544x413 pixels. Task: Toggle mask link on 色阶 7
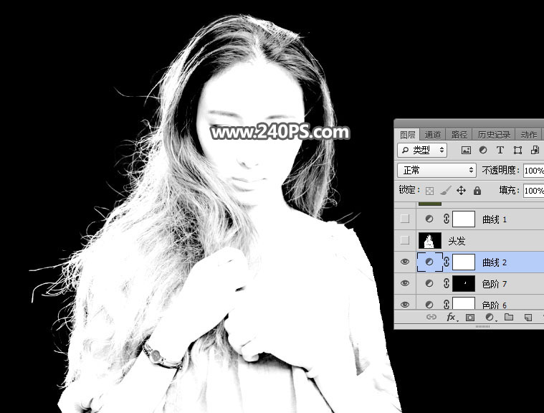coord(447,283)
